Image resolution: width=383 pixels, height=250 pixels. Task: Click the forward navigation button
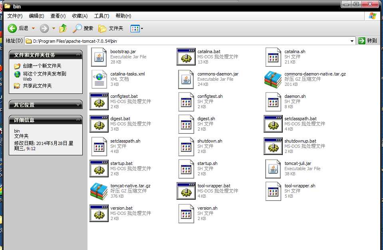coord(44,28)
